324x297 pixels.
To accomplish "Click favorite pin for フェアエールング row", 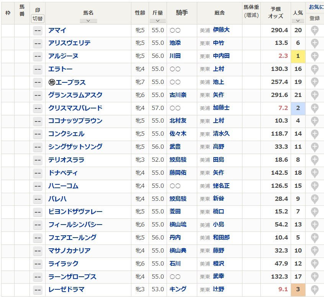I will pos(314,238).
